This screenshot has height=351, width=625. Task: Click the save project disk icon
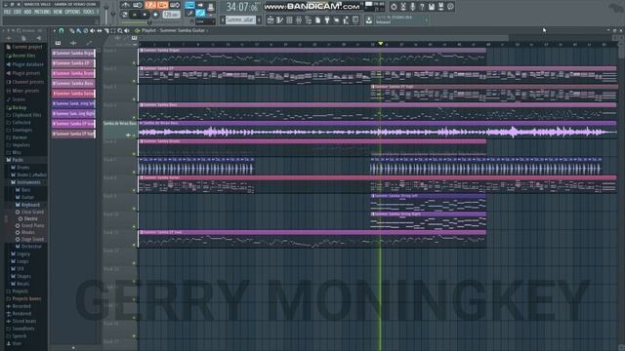432,7
